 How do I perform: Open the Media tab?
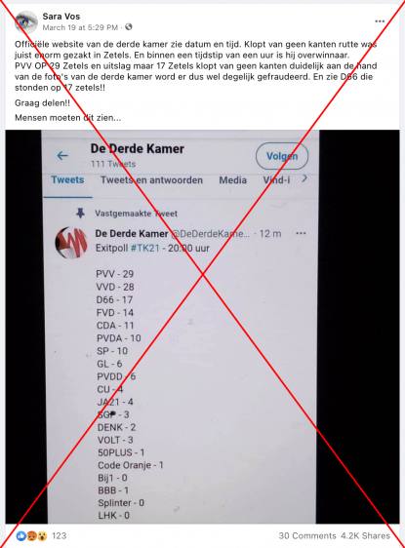pos(232,180)
